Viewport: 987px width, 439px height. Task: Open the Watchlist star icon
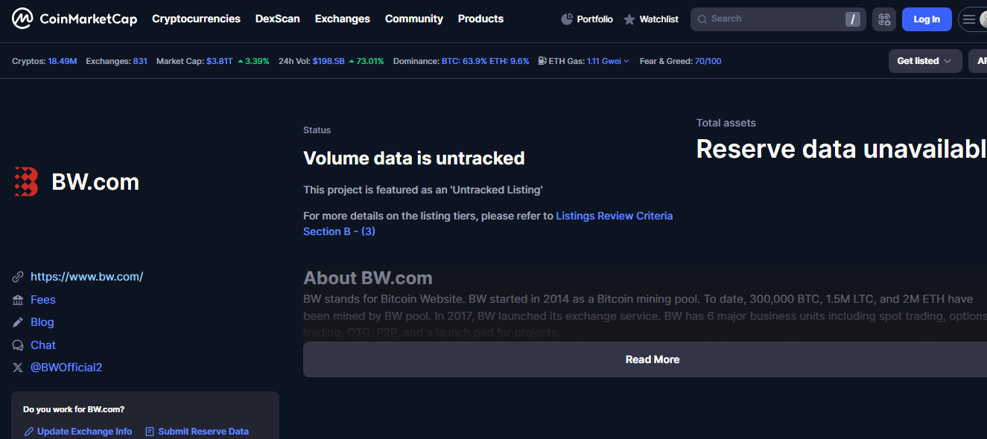click(x=629, y=19)
